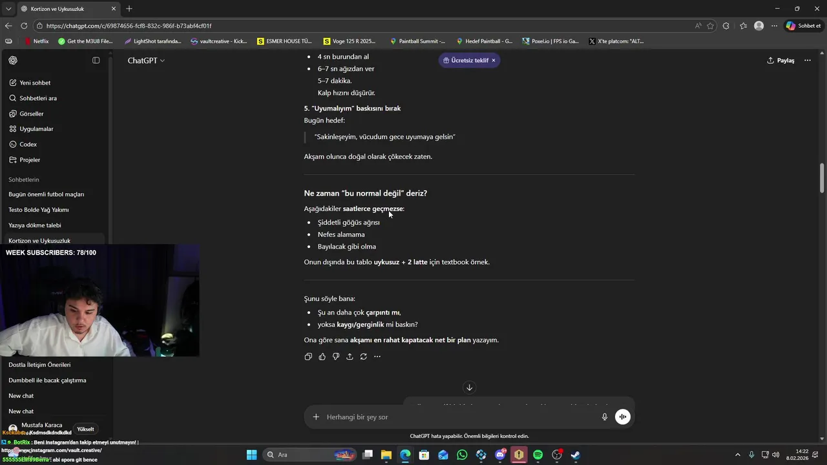Open Sohbetleri ara search
The image size is (827, 465).
[x=38, y=98]
